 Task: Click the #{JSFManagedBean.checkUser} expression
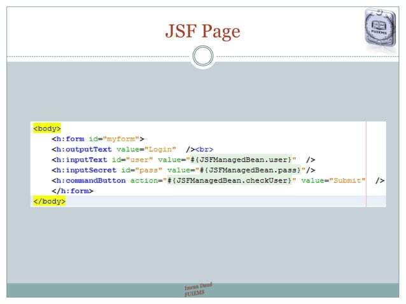coord(230,181)
